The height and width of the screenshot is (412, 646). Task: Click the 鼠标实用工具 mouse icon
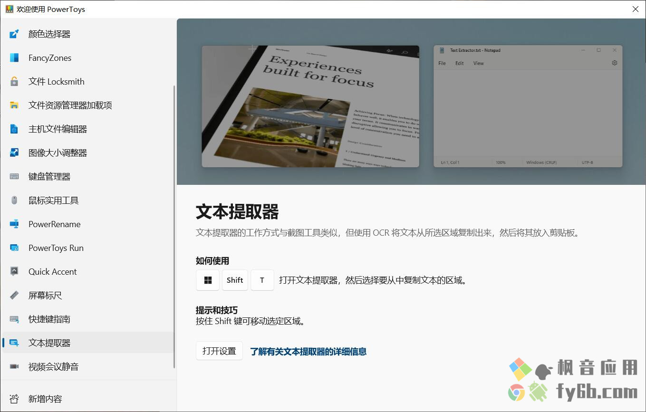(14, 200)
